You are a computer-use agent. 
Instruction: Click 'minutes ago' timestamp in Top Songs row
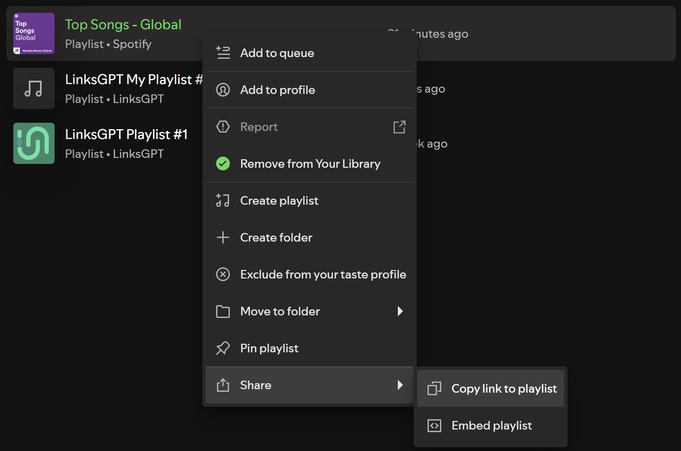pyautogui.click(x=443, y=34)
